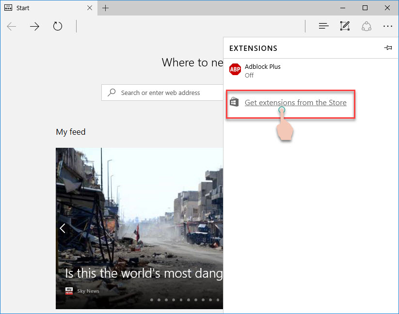Open the More actions ellipsis menu
399x314 pixels.
387,26
